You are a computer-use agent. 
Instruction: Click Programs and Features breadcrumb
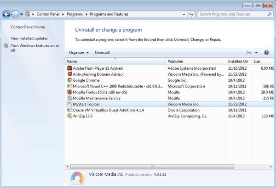[109, 14]
